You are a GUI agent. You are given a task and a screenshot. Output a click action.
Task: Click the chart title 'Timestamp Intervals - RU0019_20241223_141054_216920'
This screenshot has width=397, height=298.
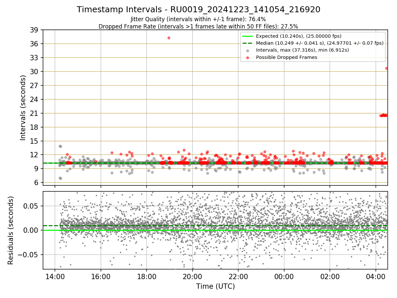(x=198, y=10)
